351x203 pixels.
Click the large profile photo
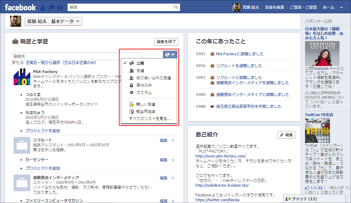[16, 21]
